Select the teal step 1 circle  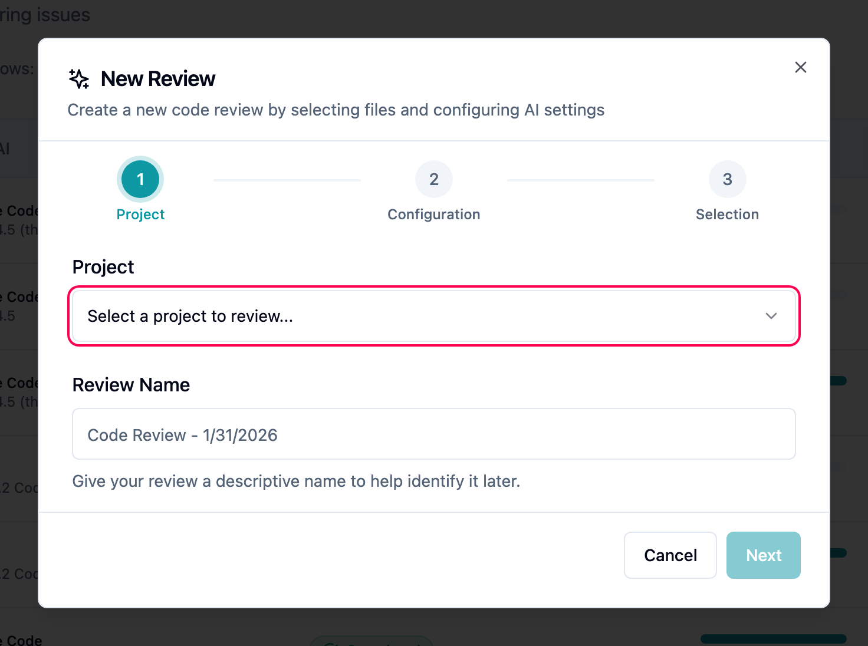tap(140, 179)
